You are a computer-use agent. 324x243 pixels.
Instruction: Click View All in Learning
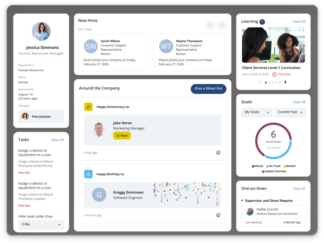(299, 21)
